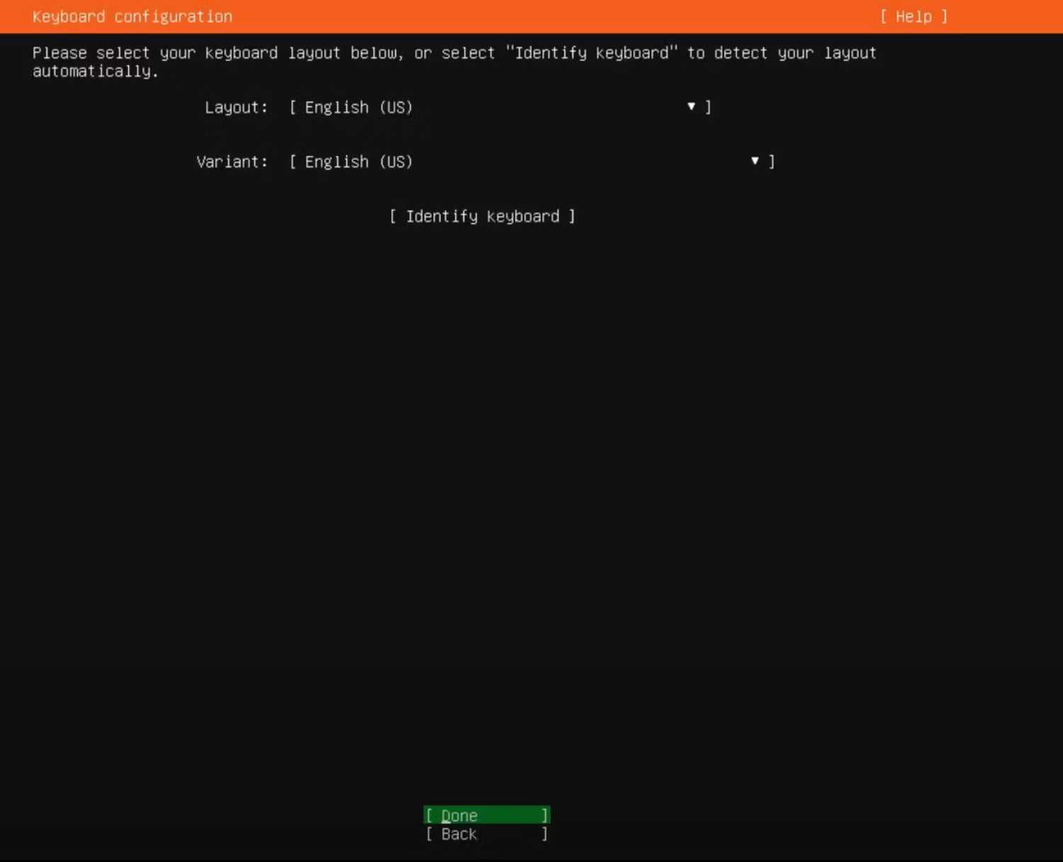Open the Help menu in the header
The image size is (1063, 862).
coord(913,17)
